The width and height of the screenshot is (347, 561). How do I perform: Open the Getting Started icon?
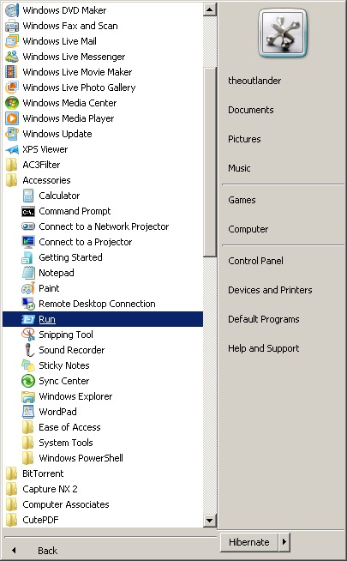click(28, 257)
